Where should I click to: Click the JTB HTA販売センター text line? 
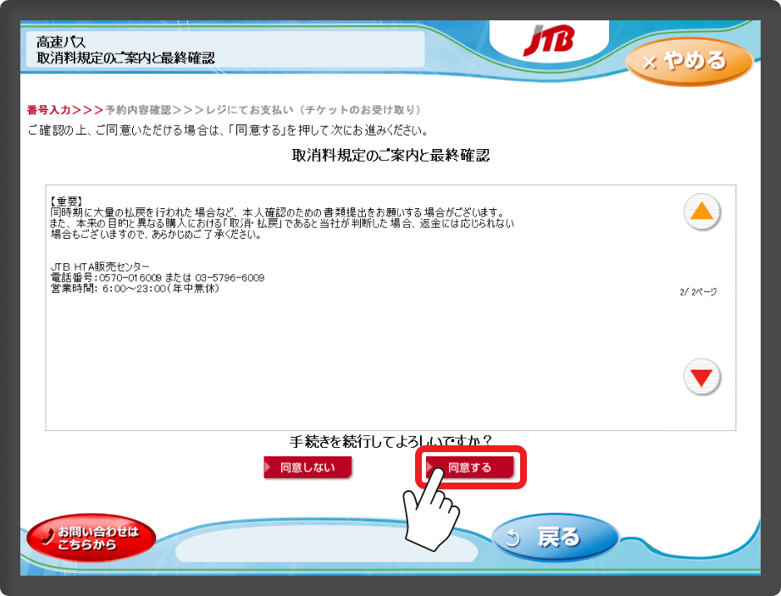pos(100,268)
